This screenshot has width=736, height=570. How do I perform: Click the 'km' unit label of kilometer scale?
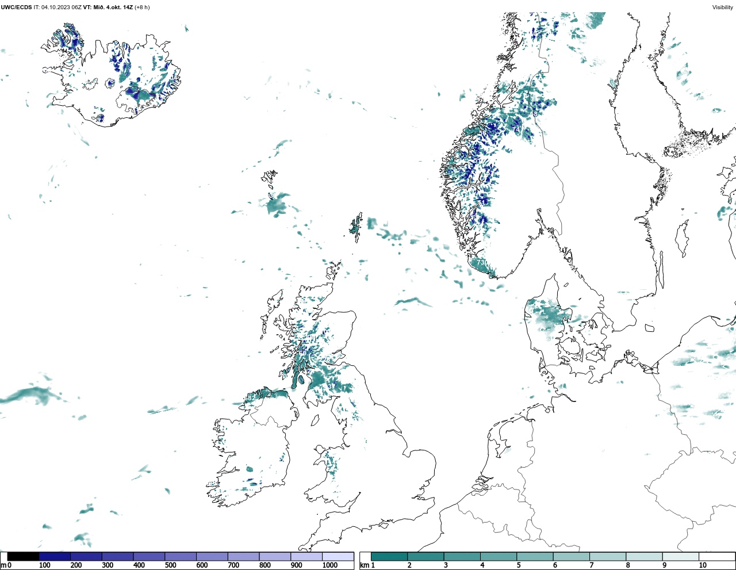[x=364, y=565]
